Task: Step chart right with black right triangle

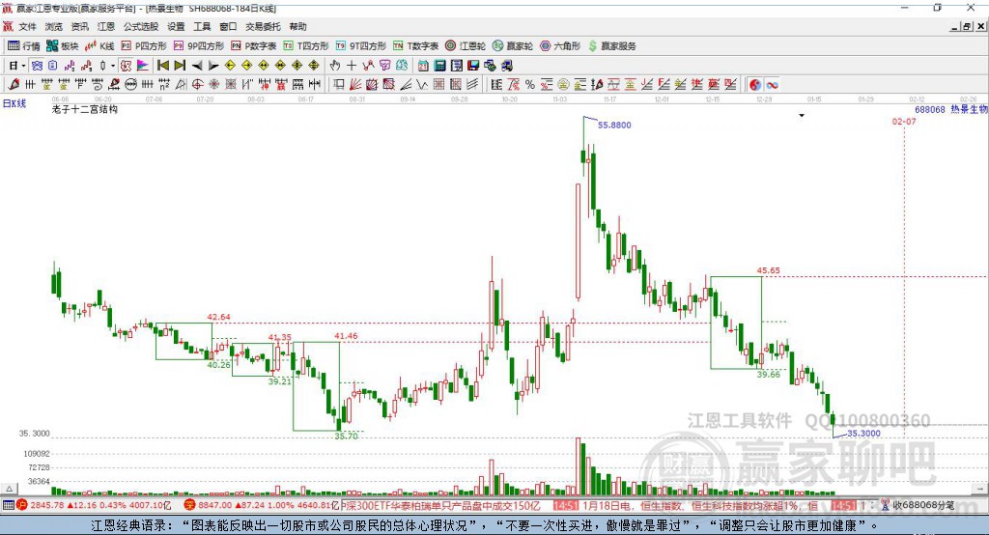Action: [x=213, y=65]
